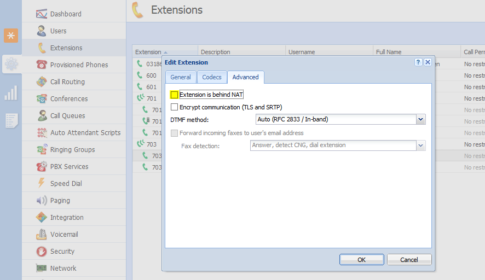Image resolution: width=485 pixels, height=280 pixels.
Task: Switch to the Codecs tab
Action: (x=212, y=77)
